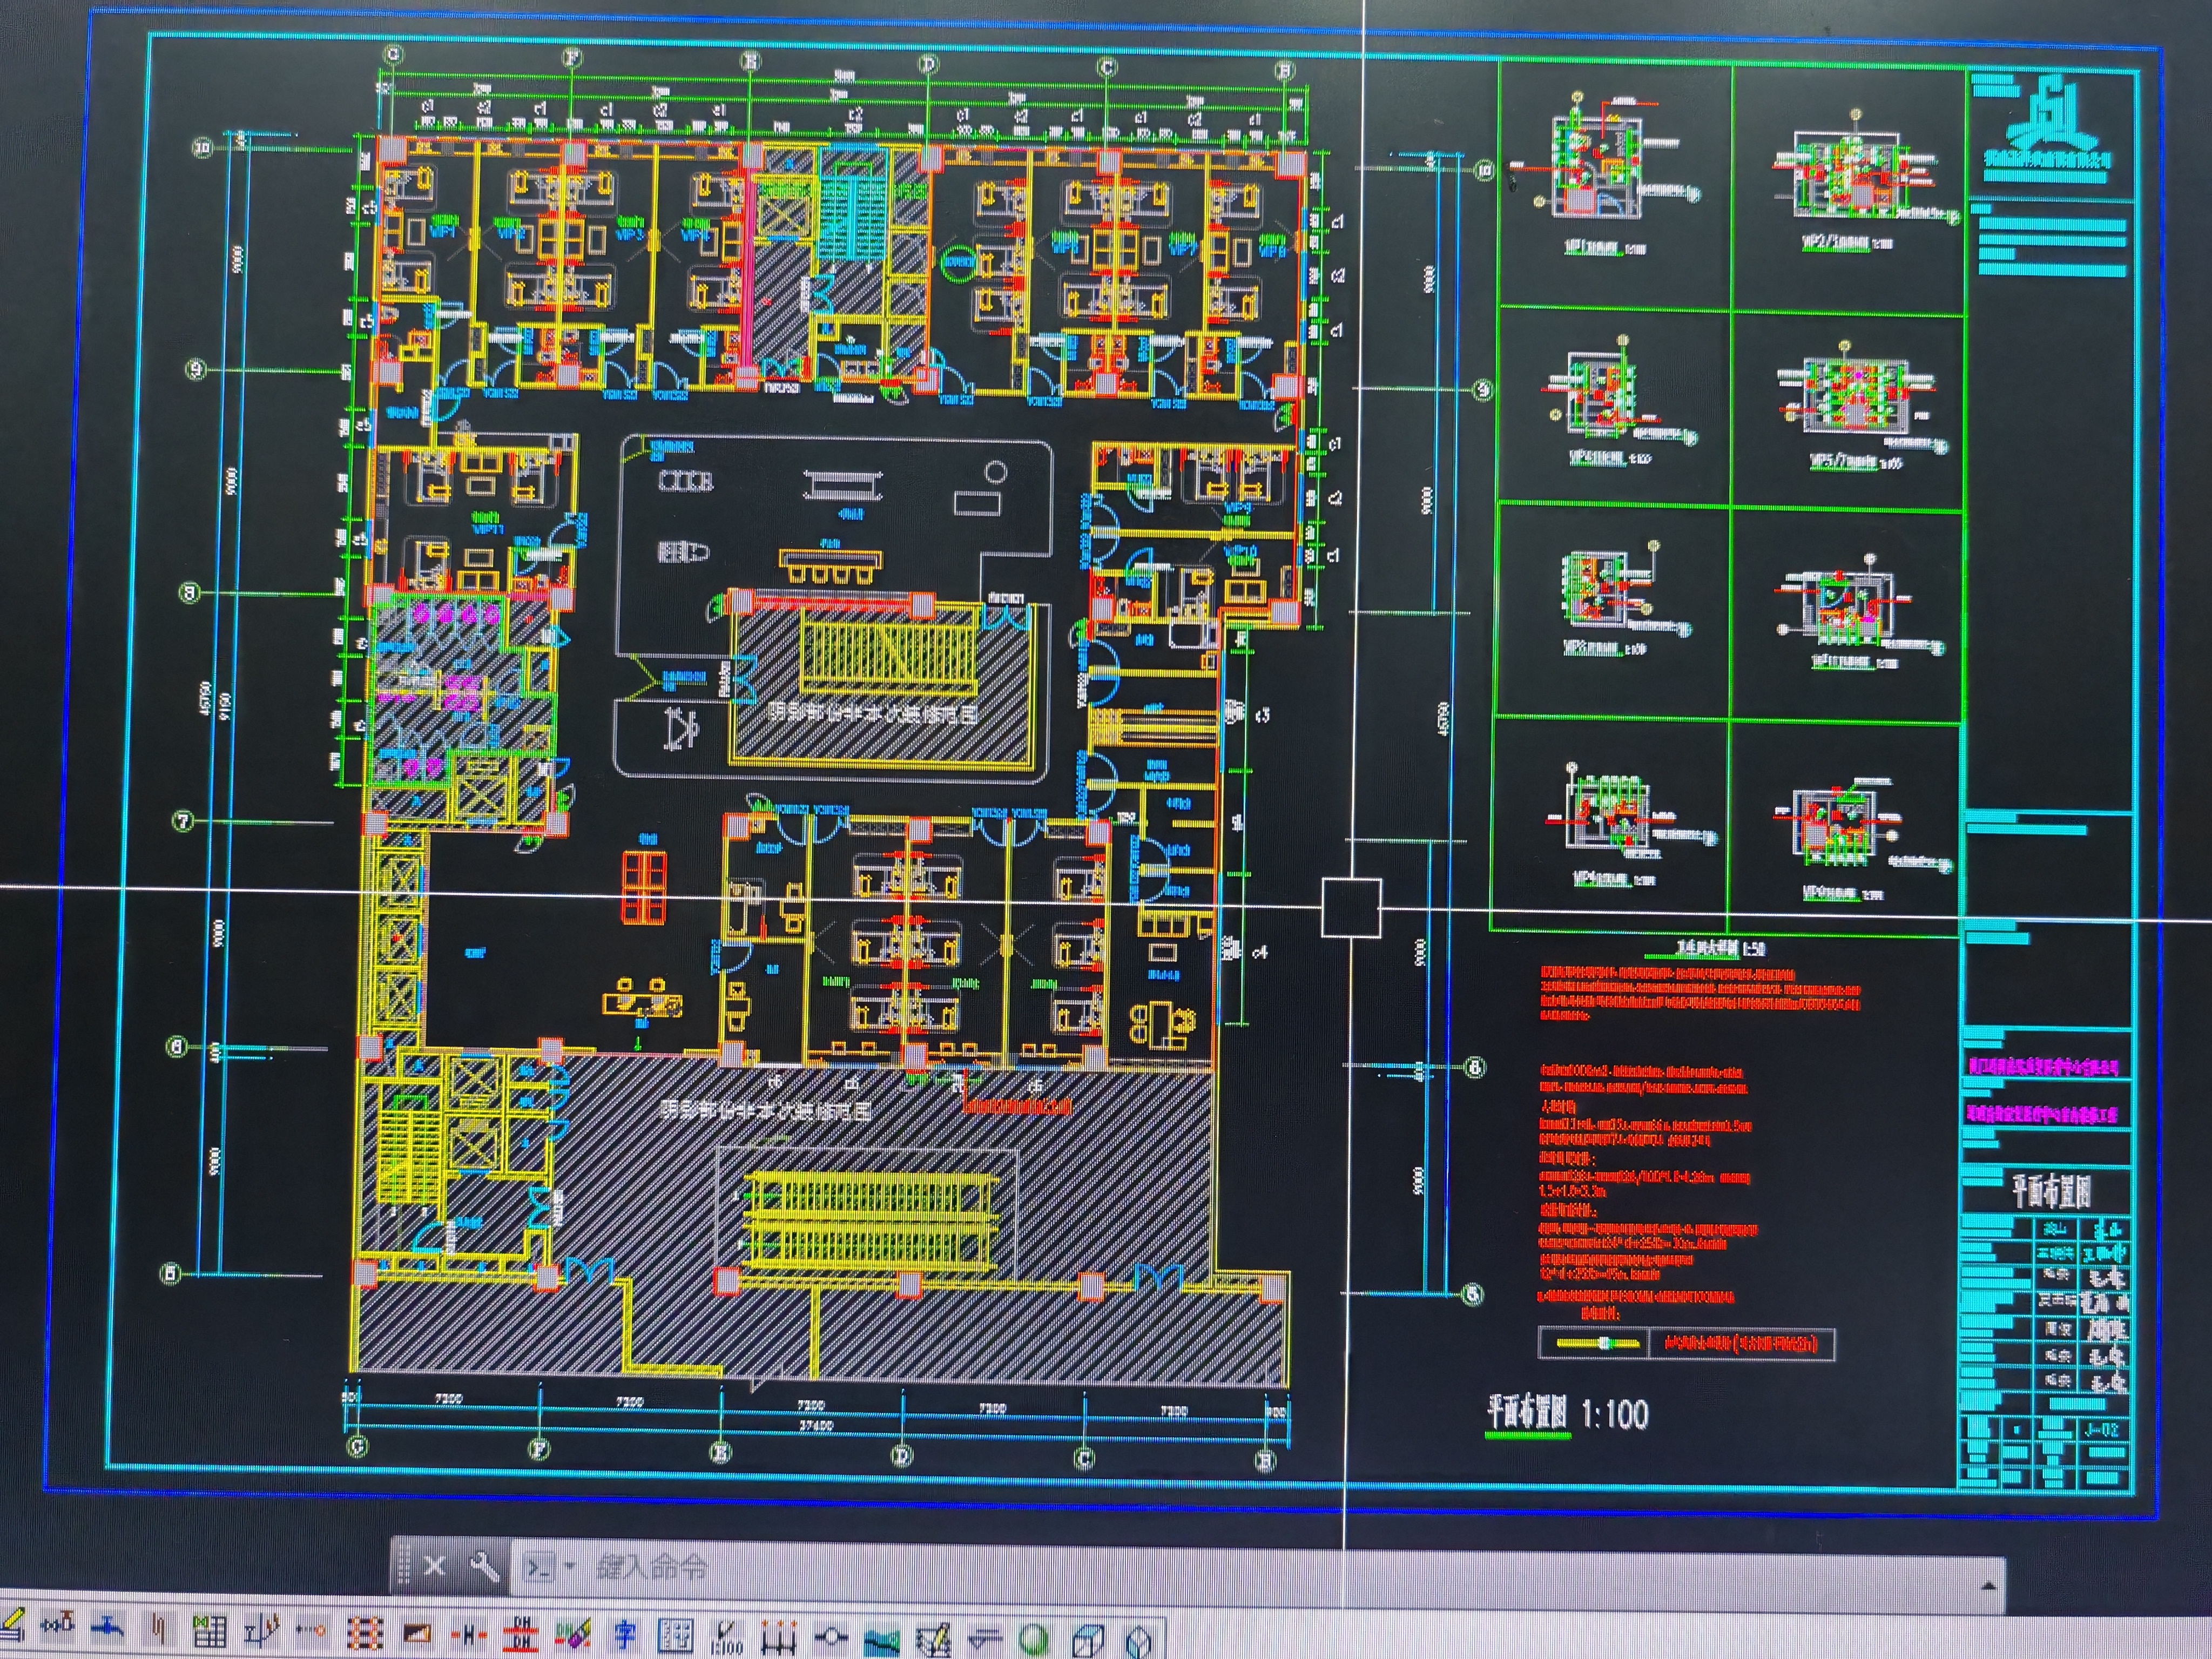The image size is (2212, 1659).
Task: Click the green sphere toolbar icon
Action: [x=1035, y=1639]
